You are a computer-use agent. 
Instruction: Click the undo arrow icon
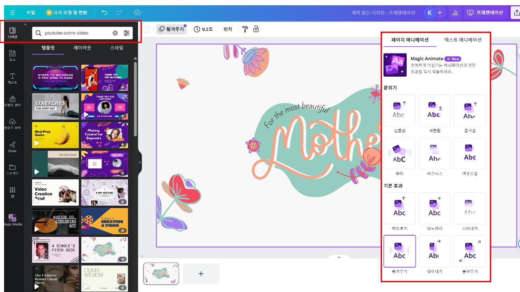click(x=104, y=13)
